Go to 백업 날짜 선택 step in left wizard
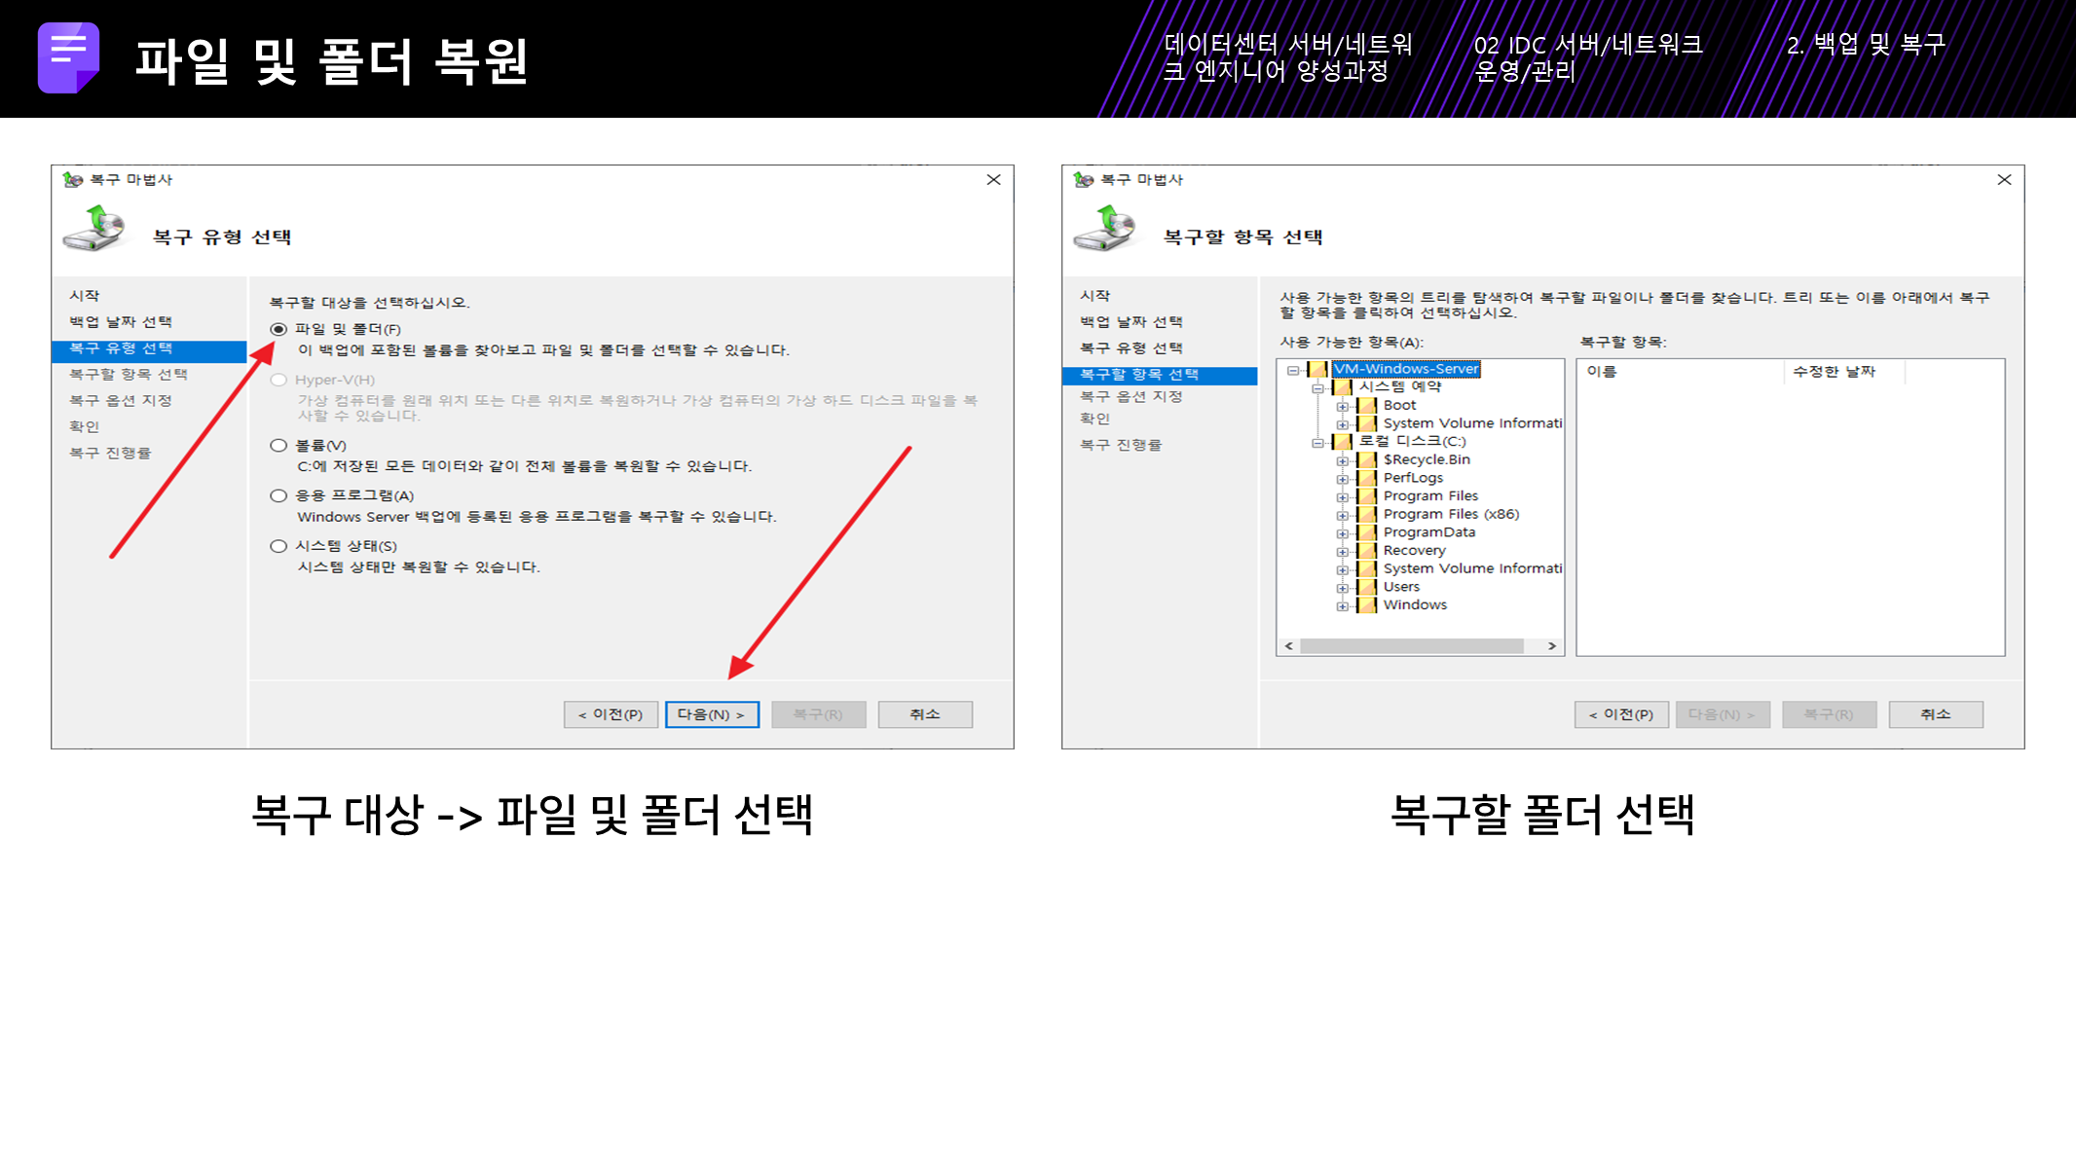 pos(120,322)
